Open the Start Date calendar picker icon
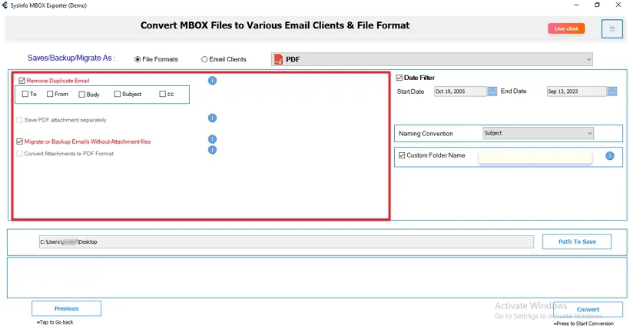The width and height of the screenshot is (630, 336). pos(492,91)
